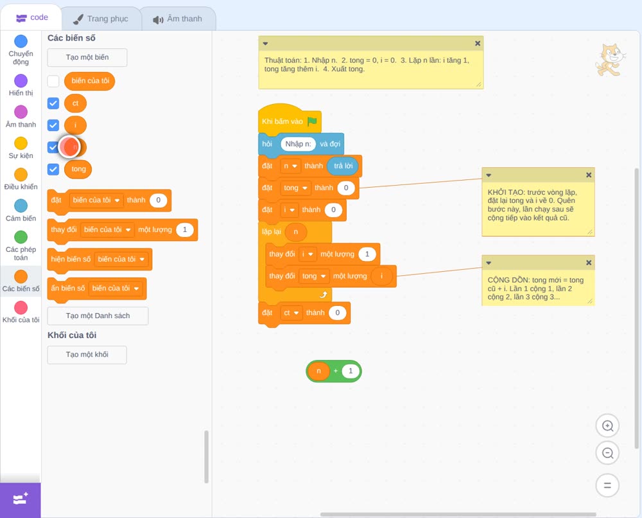Close the KHỞI TẠO comment note
Viewport: 642px width, 518px height.
[589, 175]
